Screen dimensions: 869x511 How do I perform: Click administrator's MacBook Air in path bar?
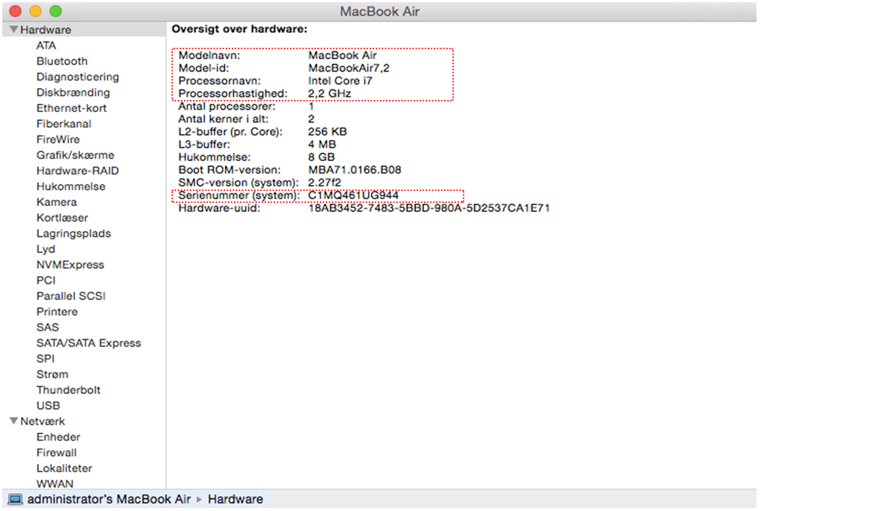coord(109,499)
